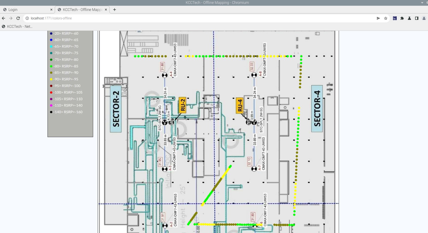Screen dimensions: 428x233
Task: Toggle the browser side panel
Action: click(x=417, y=18)
